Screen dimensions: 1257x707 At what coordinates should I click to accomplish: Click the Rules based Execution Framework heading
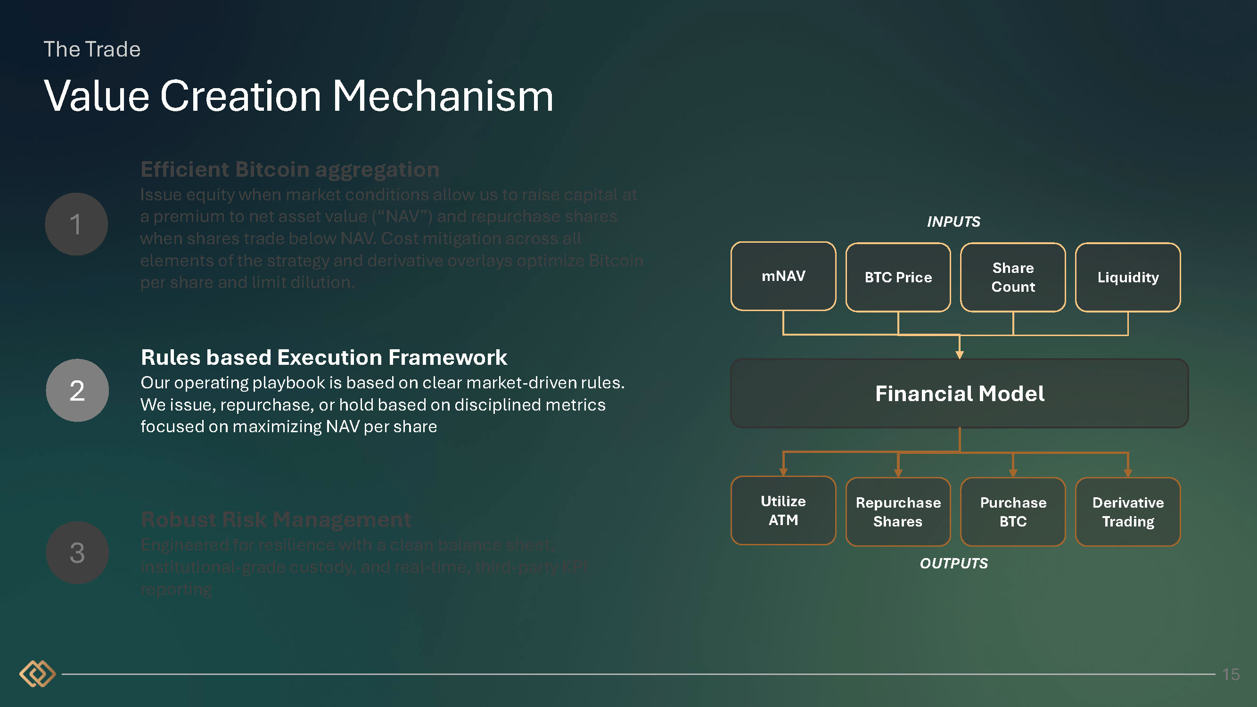click(323, 357)
